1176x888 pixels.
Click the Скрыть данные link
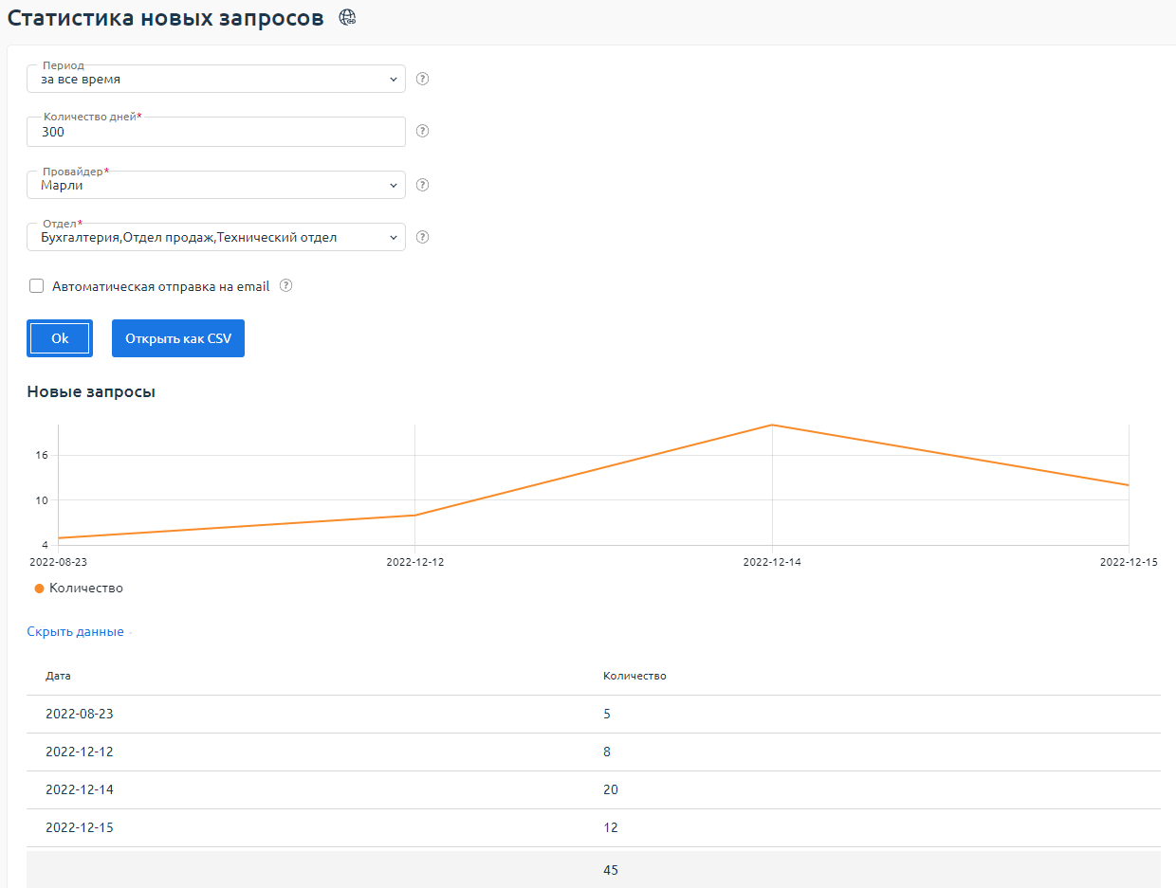(x=75, y=632)
